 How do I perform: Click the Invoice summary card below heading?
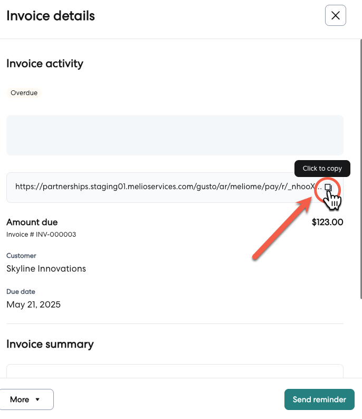click(175, 371)
